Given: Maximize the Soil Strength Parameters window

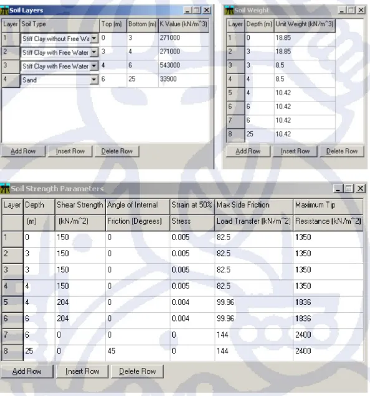Looking at the screenshot, I should click(349, 189).
